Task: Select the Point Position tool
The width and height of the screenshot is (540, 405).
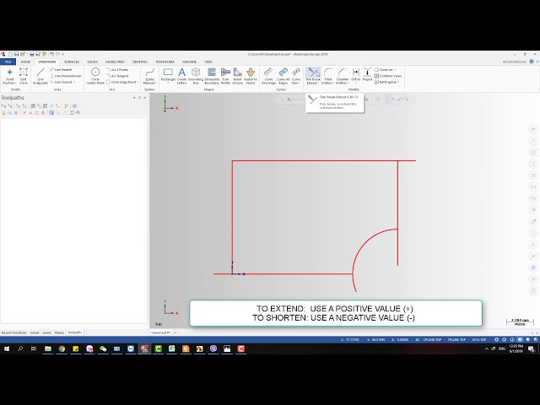Action: pyautogui.click(x=9, y=76)
